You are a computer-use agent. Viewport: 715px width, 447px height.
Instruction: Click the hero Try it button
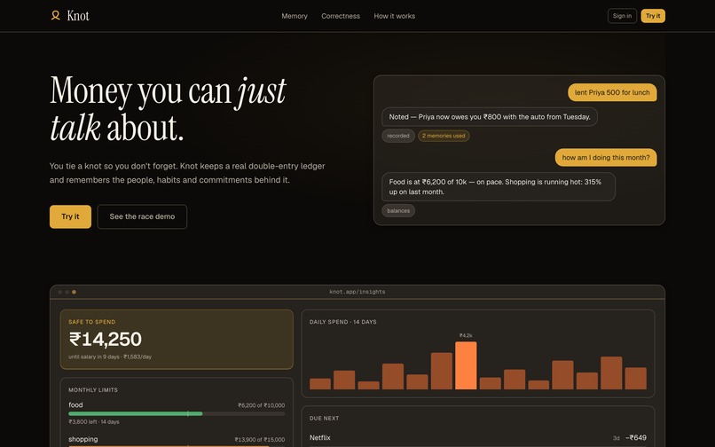tap(70, 216)
